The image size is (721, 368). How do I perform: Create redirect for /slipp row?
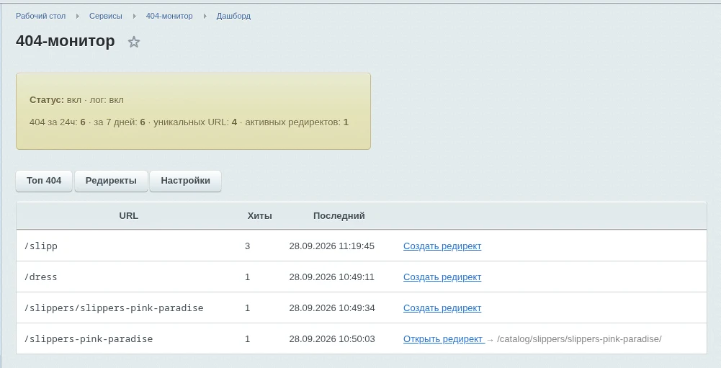tap(442, 246)
